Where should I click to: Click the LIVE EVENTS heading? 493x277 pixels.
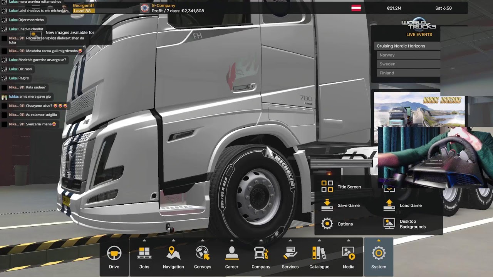pyautogui.click(x=419, y=35)
